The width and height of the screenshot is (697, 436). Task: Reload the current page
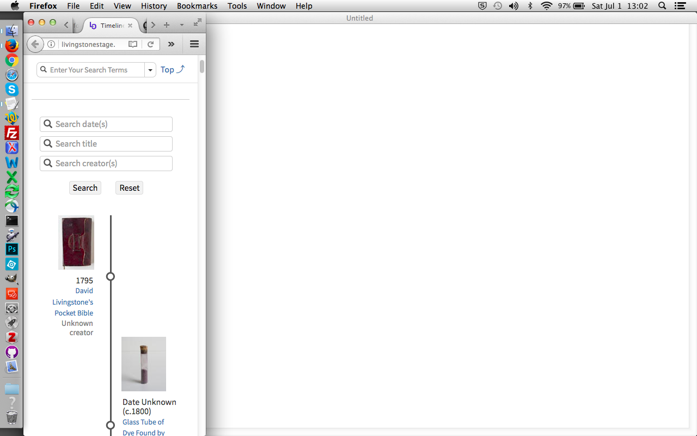coord(151,44)
